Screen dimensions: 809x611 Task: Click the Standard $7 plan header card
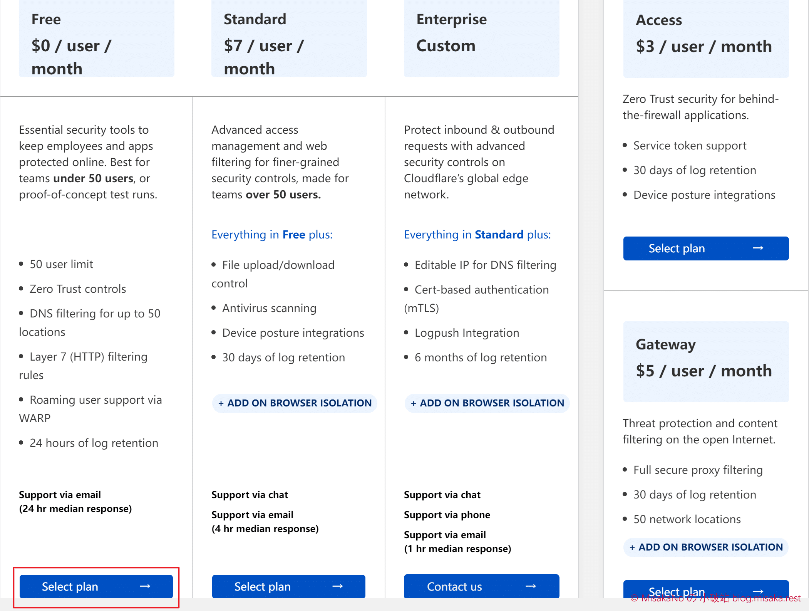click(289, 39)
